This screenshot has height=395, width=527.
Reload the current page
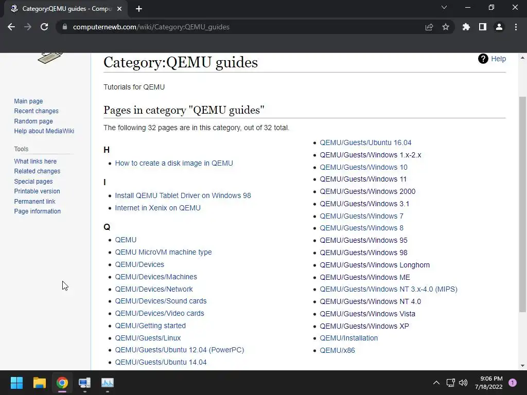(x=44, y=27)
